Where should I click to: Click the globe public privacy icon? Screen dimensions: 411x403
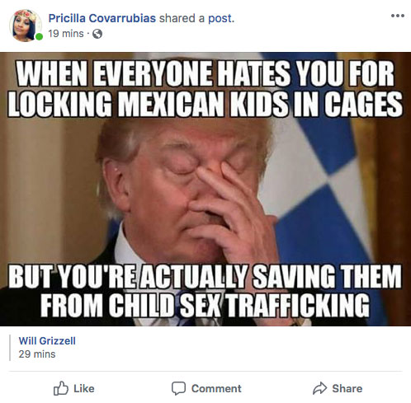coord(97,34)
